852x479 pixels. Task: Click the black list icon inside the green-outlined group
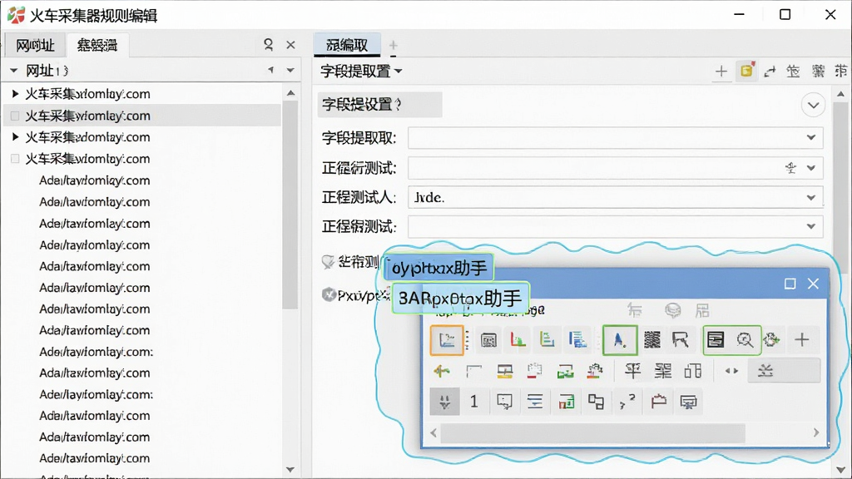click(716, 340)
